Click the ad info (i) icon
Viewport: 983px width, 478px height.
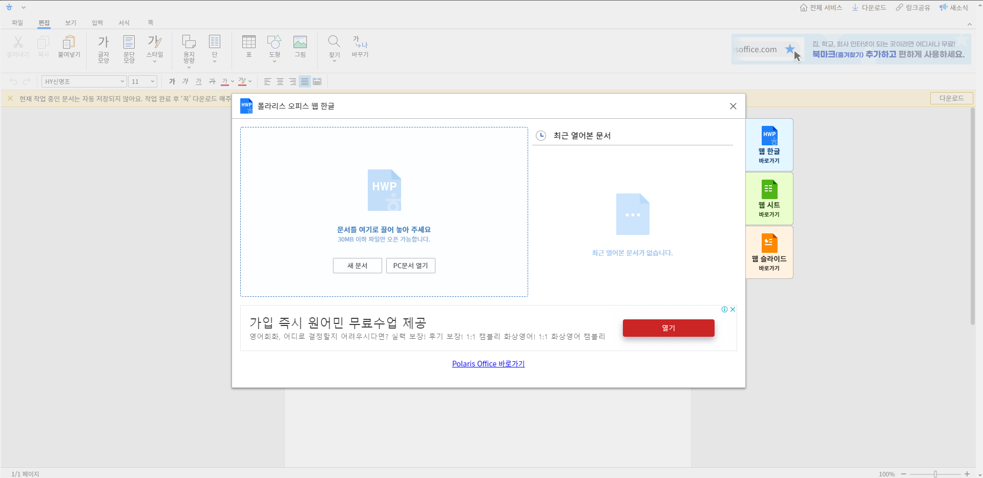pos(725,309)
